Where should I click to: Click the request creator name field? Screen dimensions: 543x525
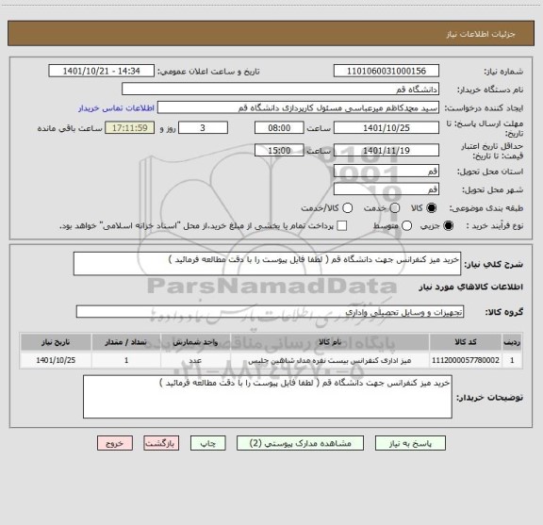pos(298,107)
